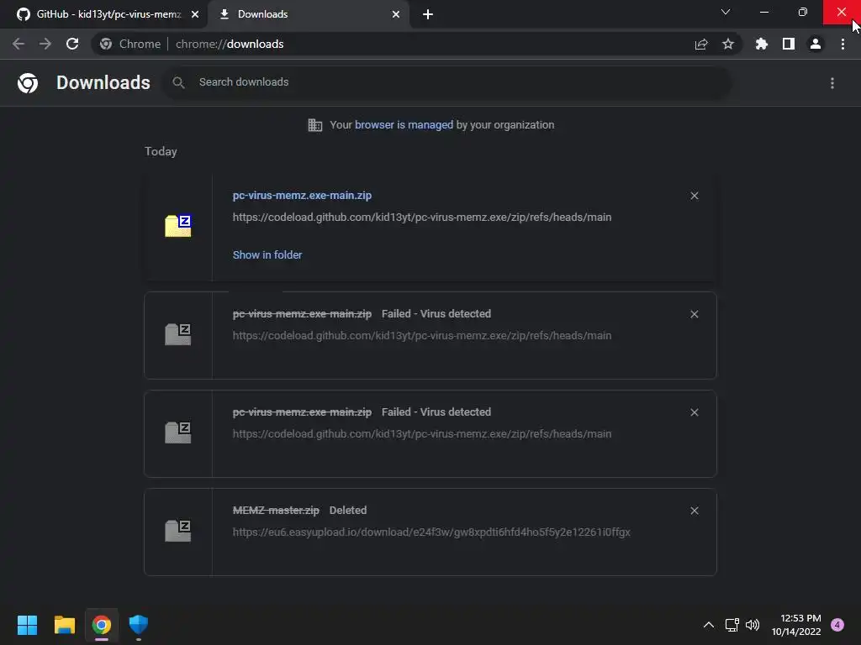Remove the first Failed - Virus detected entry
The image size is (861, 645).
[695, 314]
